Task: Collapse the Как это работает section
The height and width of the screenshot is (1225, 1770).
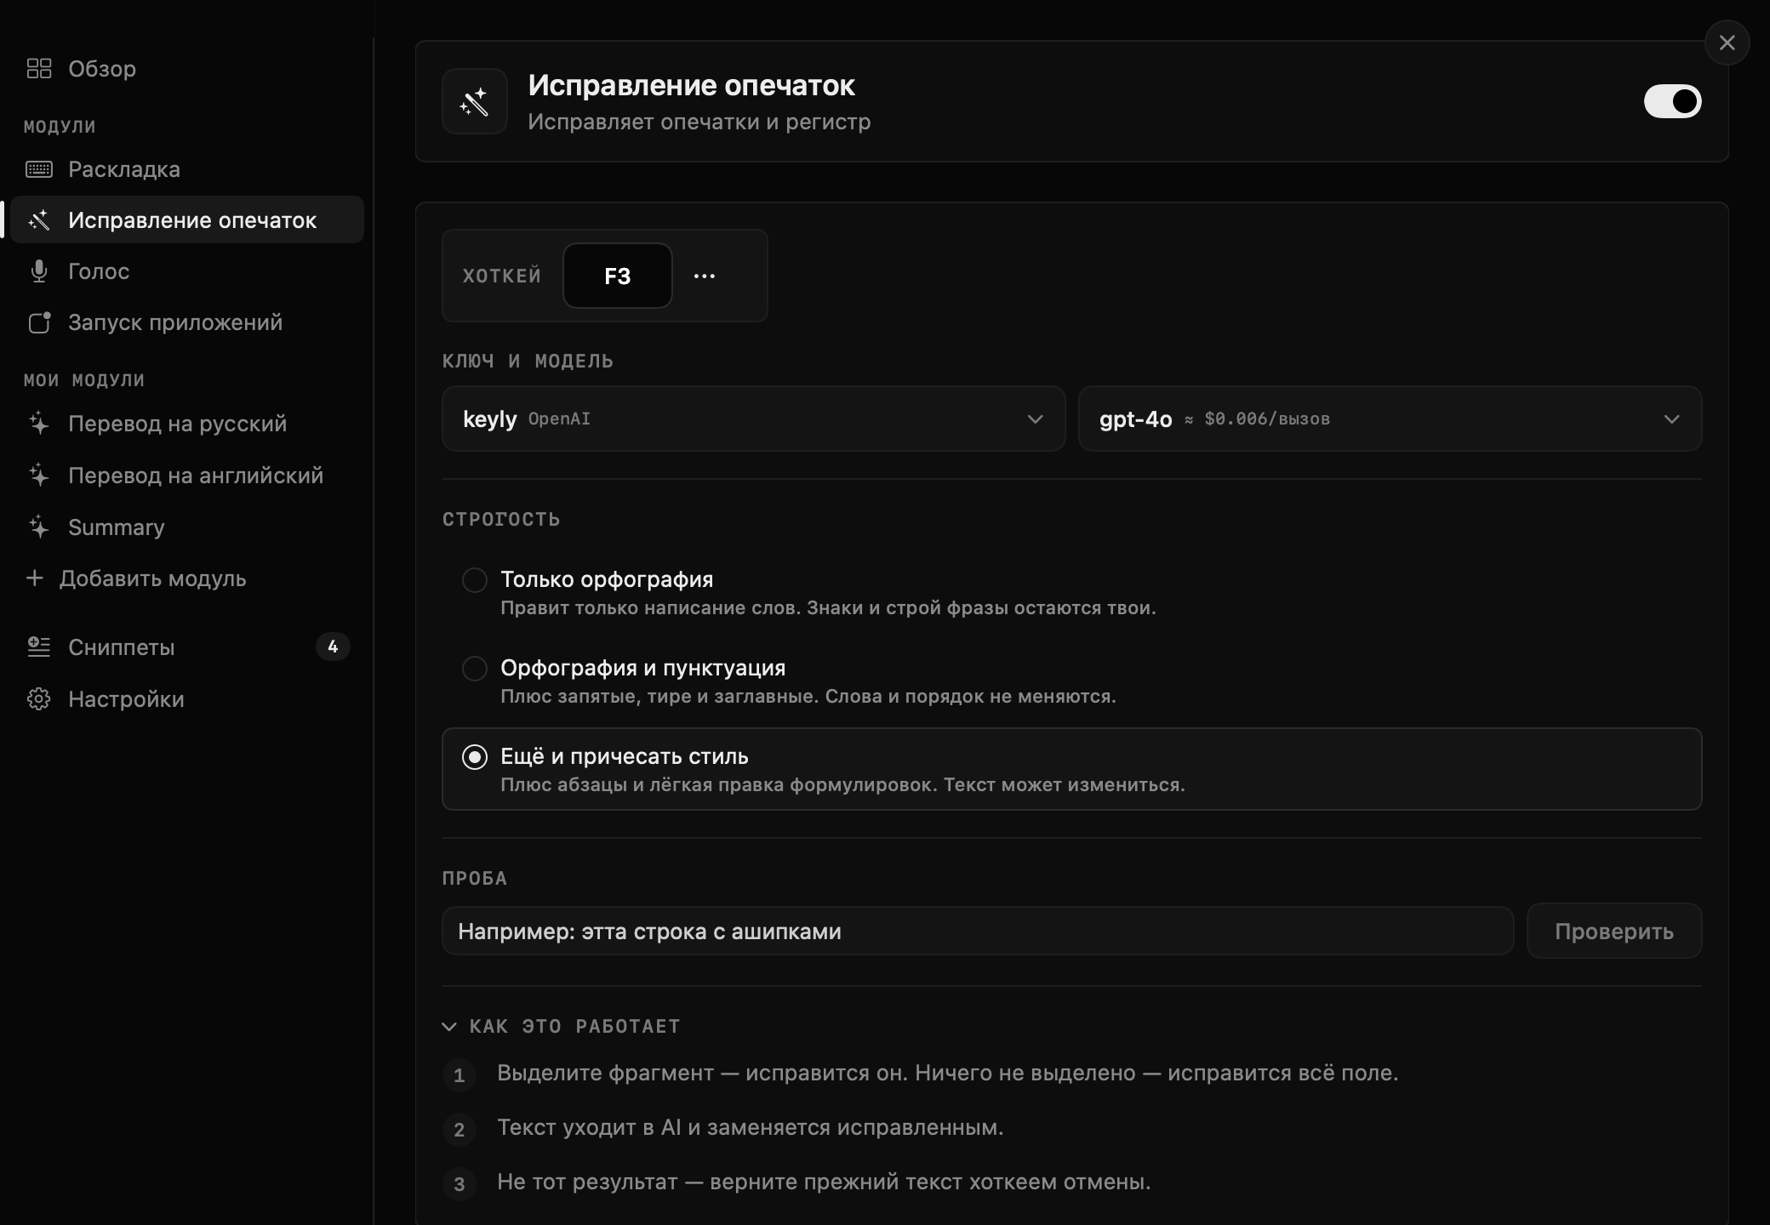Action: 562,1026
